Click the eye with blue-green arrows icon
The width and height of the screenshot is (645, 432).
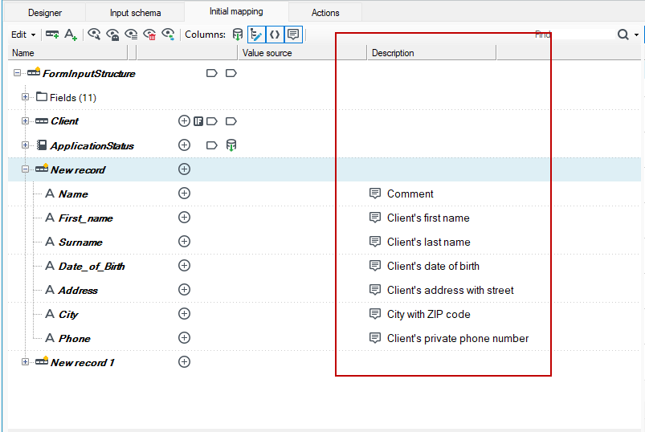pos(168,35)
